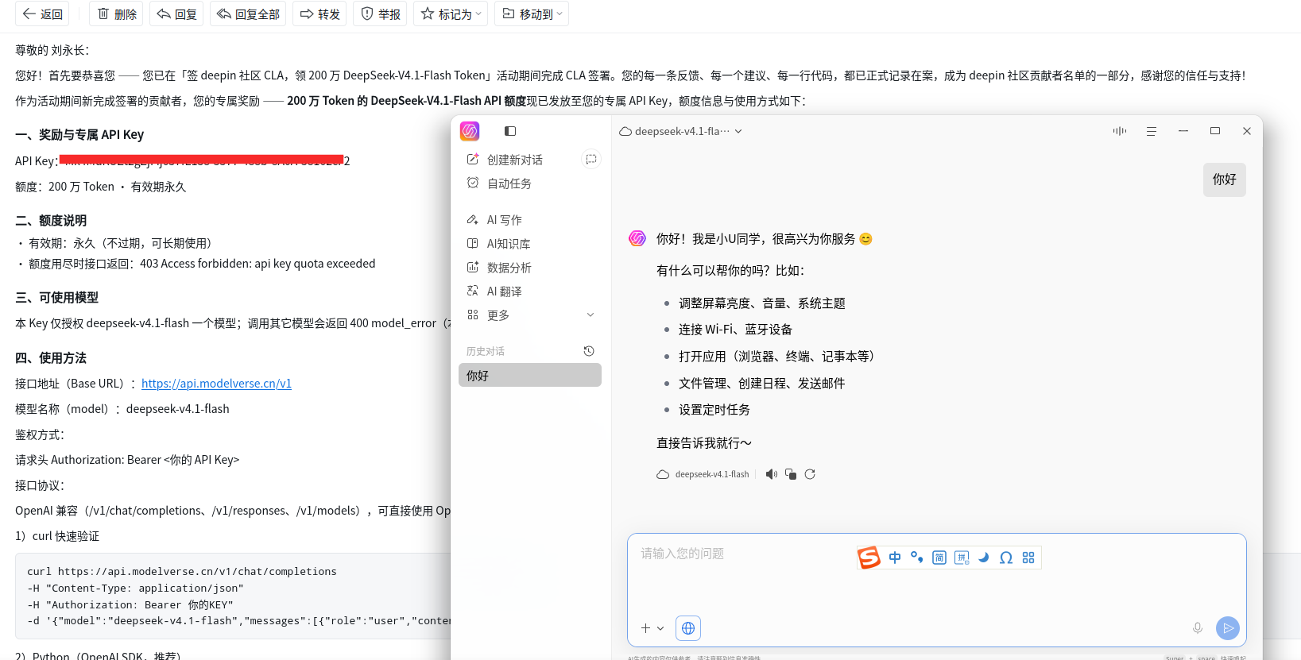Image resolution: width=1301 pixels, height=660 pixels.
Task: Report the email with 举报
Action: point(380,14)
